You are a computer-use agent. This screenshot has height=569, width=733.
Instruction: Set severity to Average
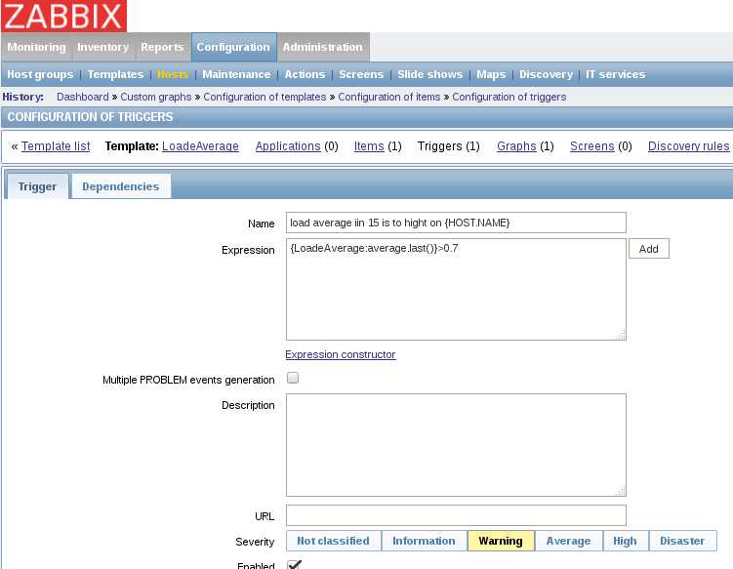tap(568, 541)
